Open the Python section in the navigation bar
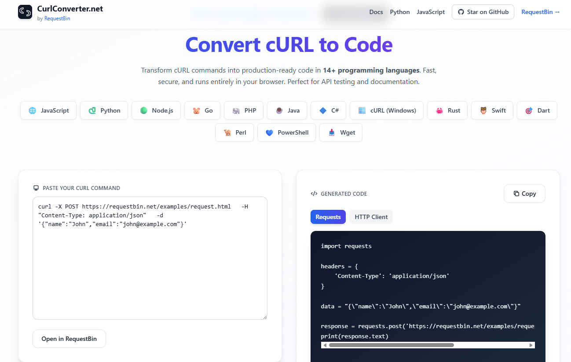This screenshot has height=362, width=571. point(399,12)
